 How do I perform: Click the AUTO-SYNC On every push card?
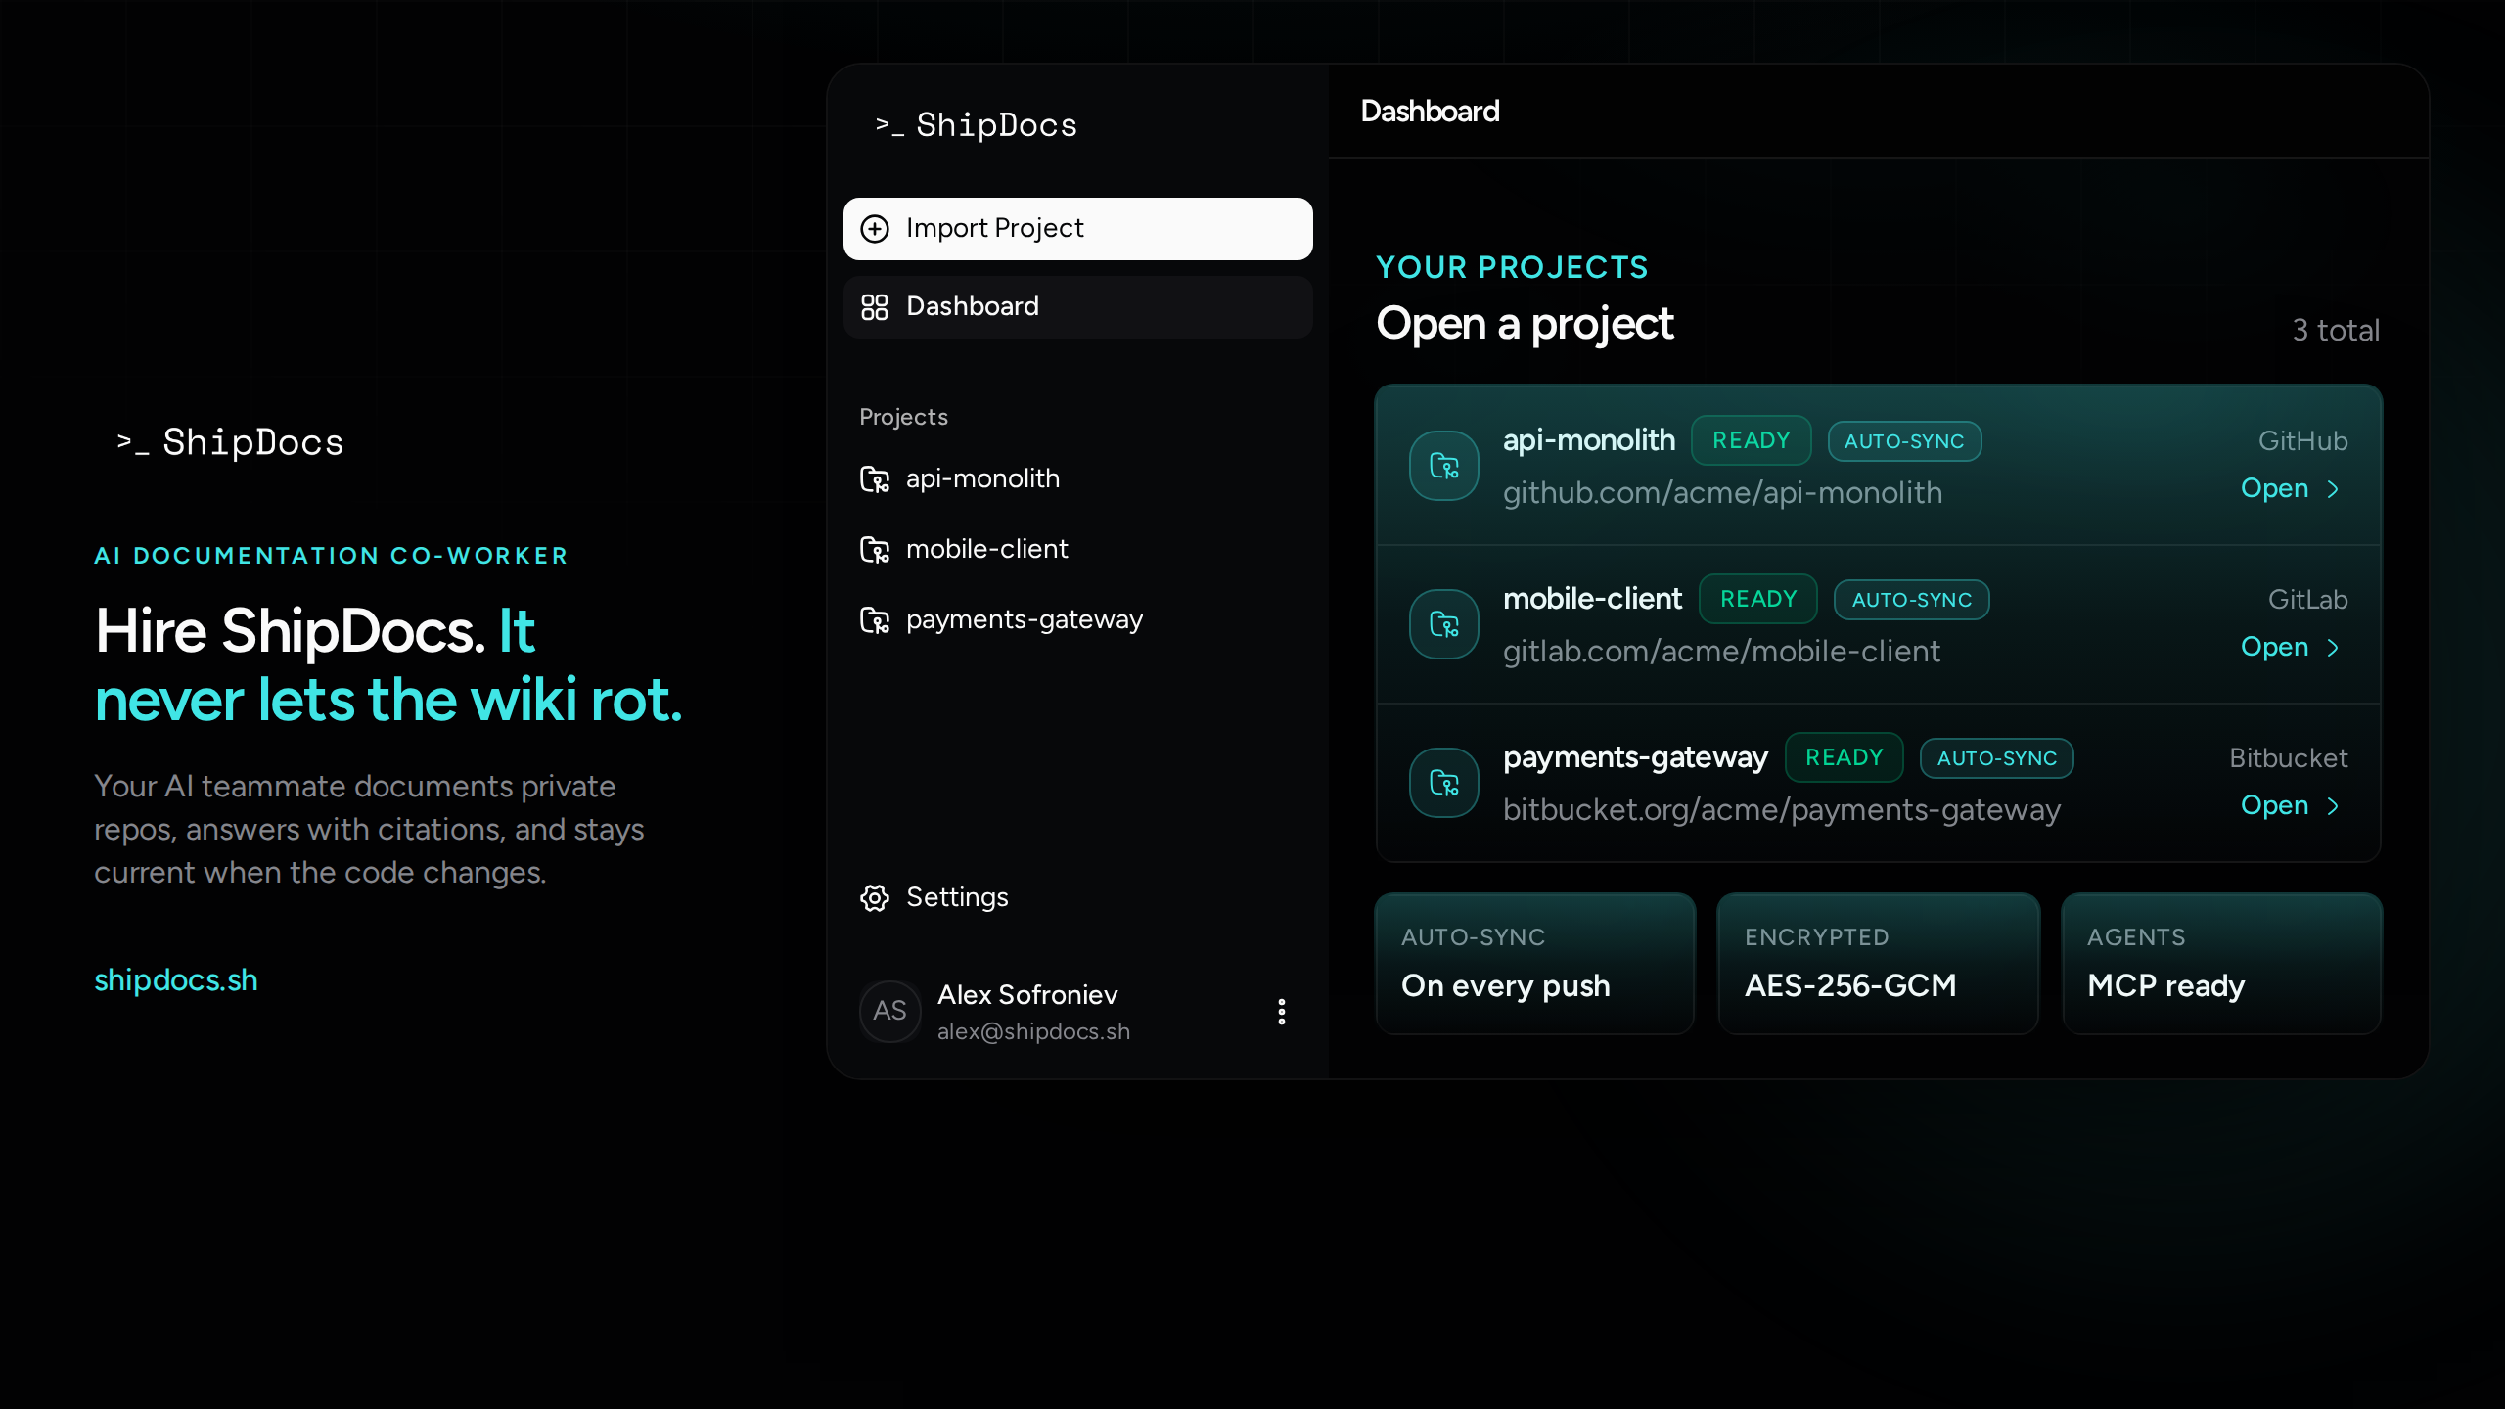point(1534,964)
